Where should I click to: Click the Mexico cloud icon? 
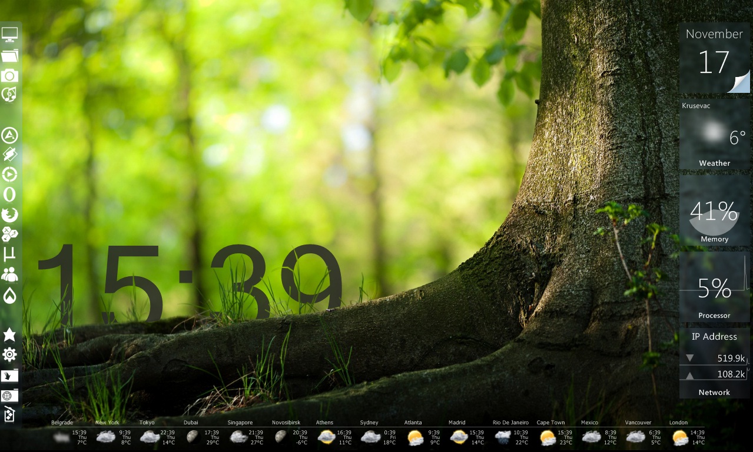tap(591, 437)
